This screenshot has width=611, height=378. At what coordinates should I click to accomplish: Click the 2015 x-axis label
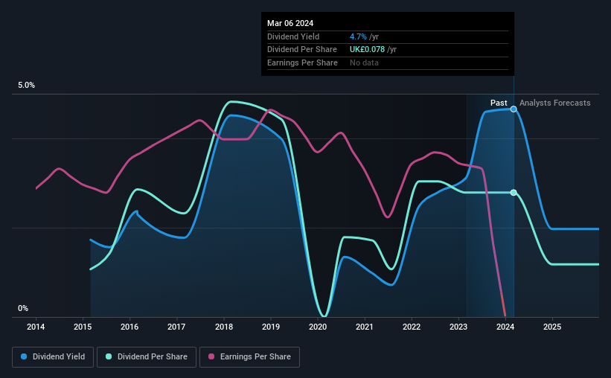tap(83, 327)
